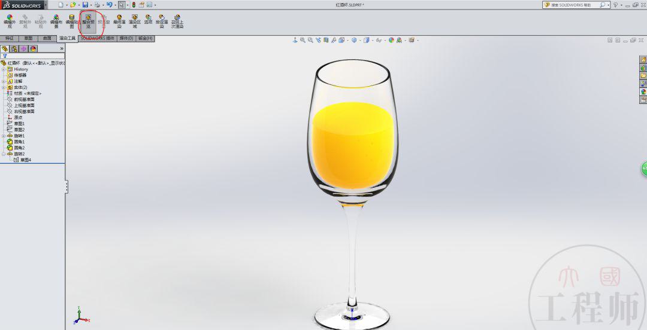Open the Appearances task pane tab
The height and width of the screenshot is (330, 647).
point(643,91)
